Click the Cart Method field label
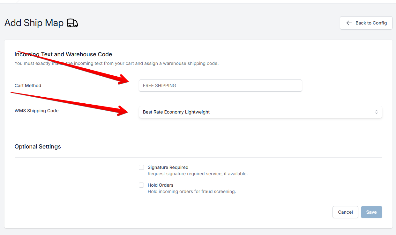This screenshot has width=396, height=235. pyautogui.click(x=28, y=86)
